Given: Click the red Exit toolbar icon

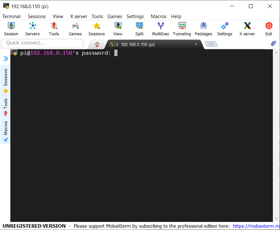Looking at the screenshot, I should pos(269,29).
